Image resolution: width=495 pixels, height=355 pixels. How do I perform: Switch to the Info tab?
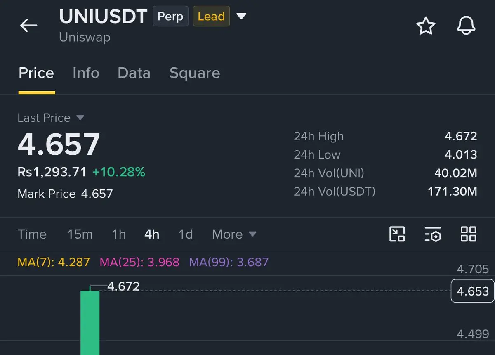point(86,73)
